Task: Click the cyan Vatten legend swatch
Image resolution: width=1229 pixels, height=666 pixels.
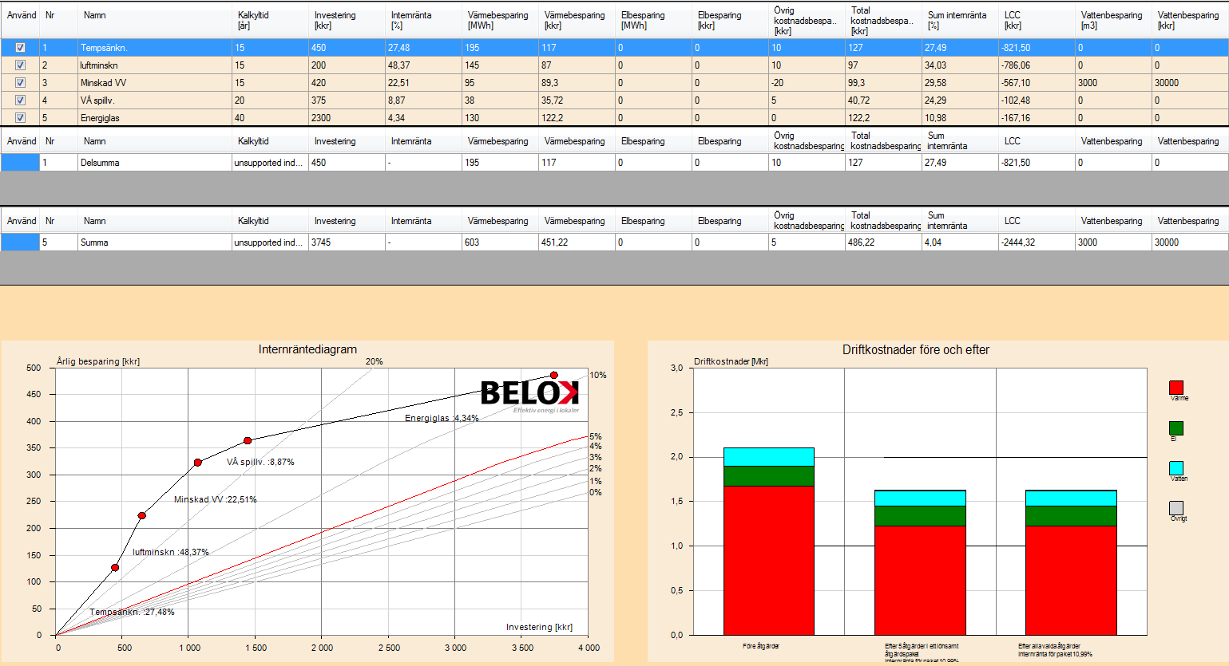Action: coord(1176,468)
